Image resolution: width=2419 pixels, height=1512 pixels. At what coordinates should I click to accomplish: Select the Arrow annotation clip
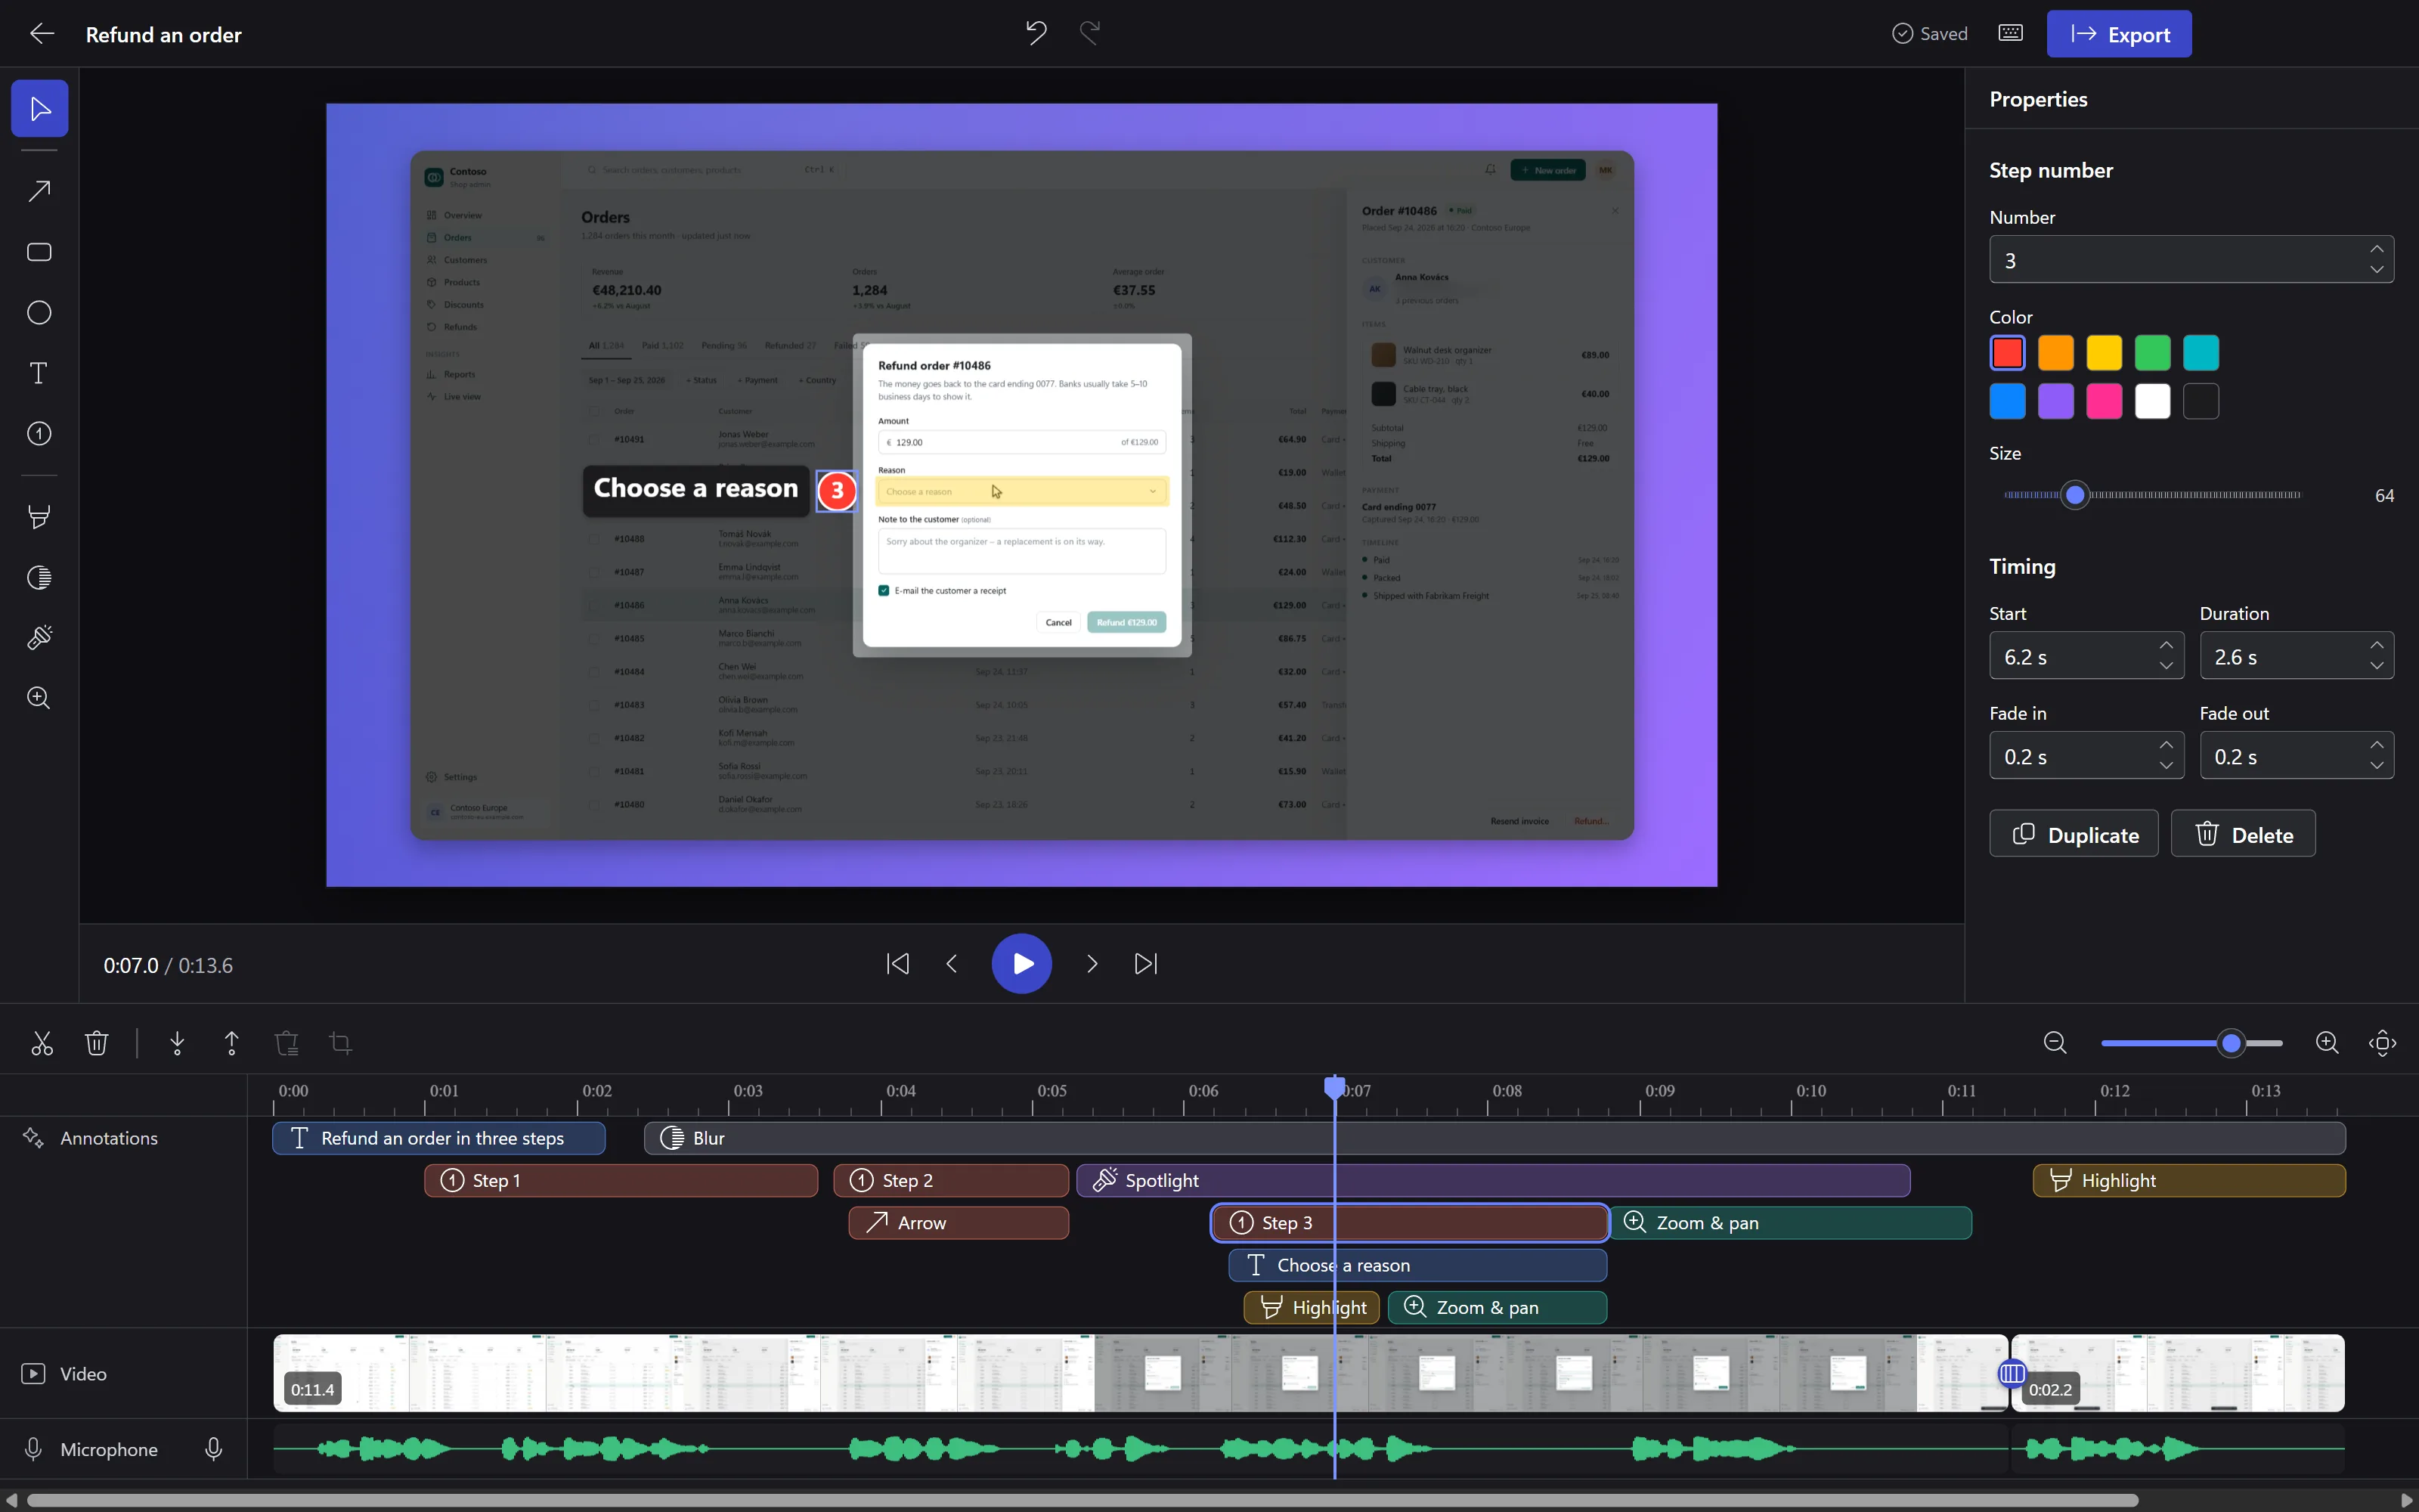959,1223
